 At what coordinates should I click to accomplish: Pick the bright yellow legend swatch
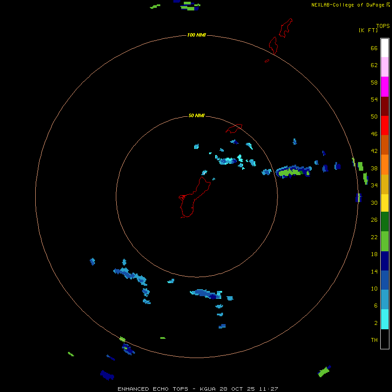tap(385, 203)
